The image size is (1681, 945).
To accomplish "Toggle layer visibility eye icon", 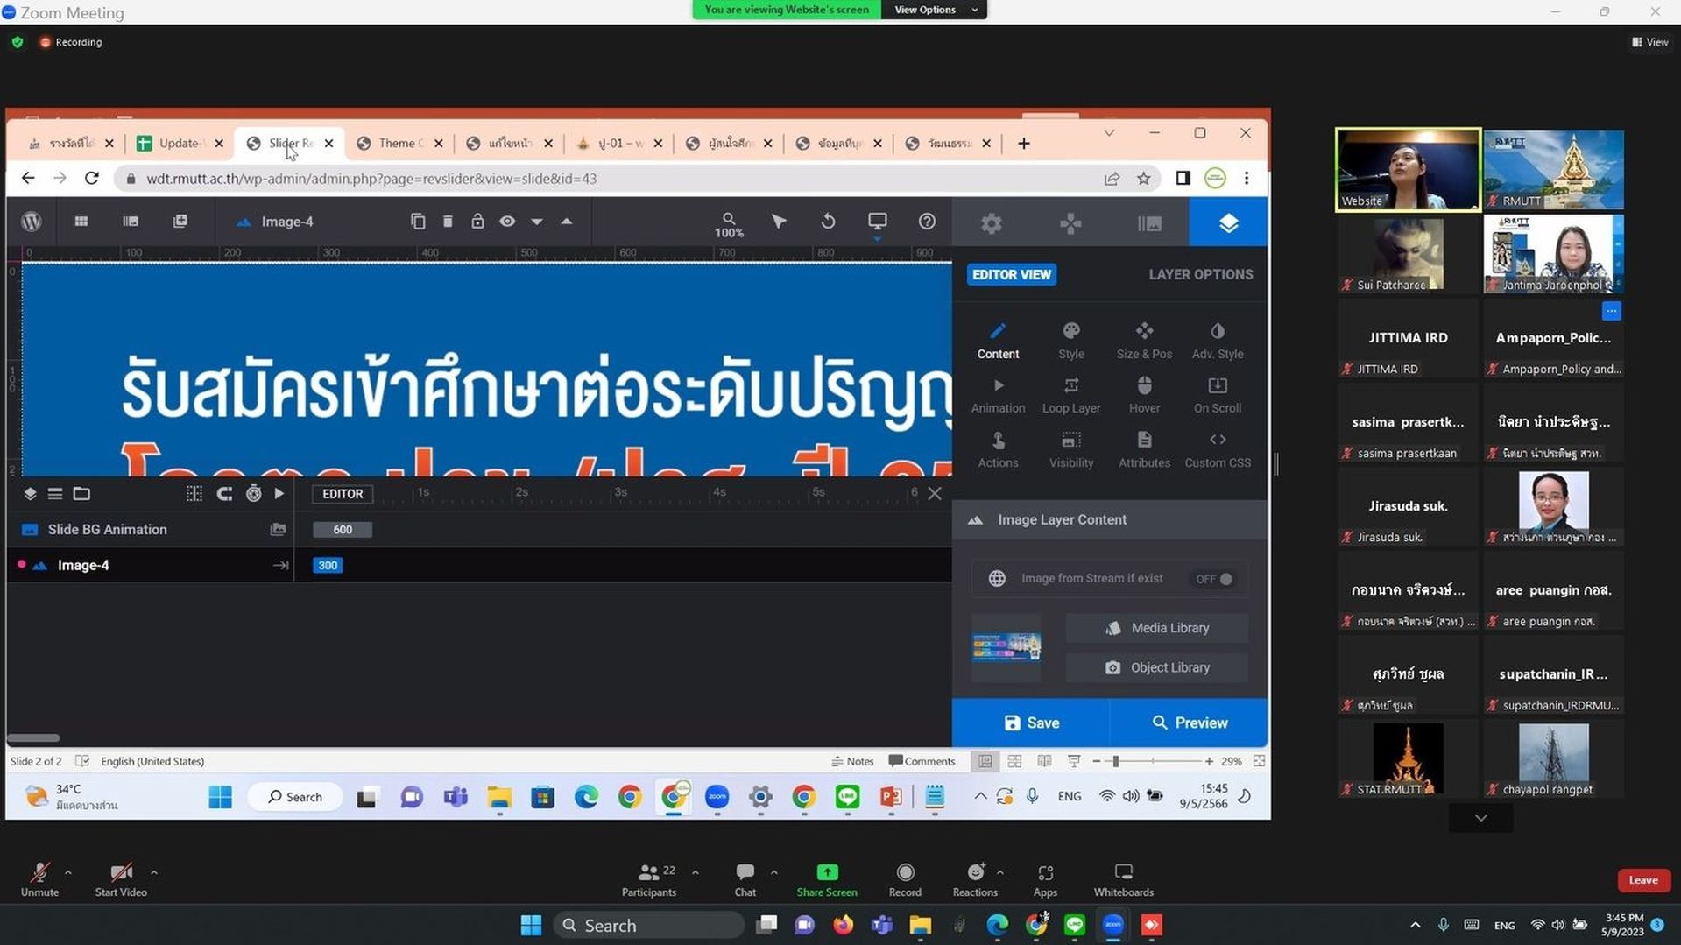I will point(507,222).
